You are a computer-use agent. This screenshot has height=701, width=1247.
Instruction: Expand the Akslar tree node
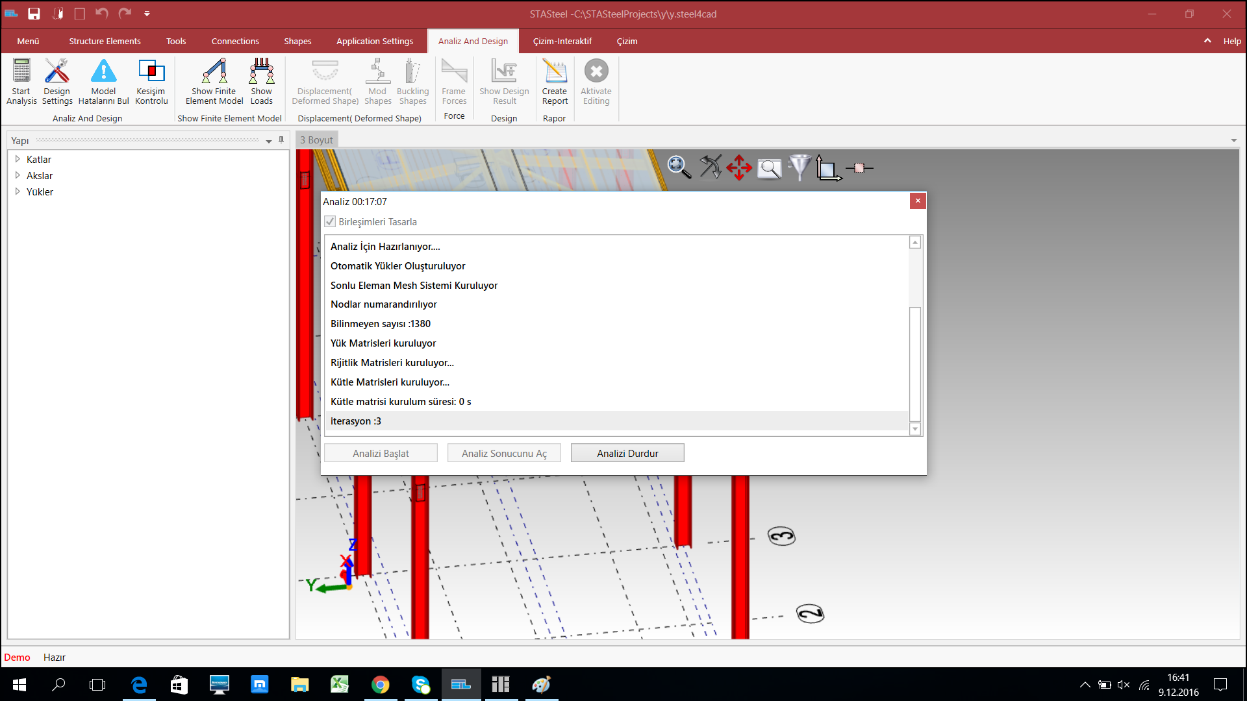point(18,175)
